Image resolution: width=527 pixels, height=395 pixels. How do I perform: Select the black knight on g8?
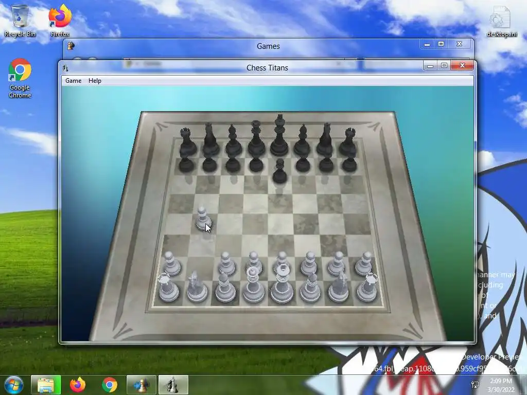[x=325, y=139]
